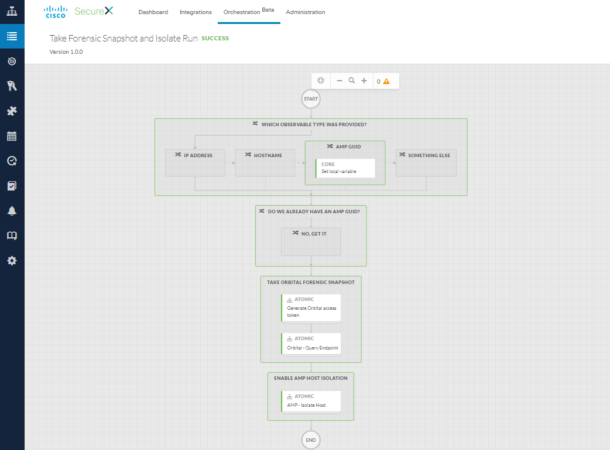
Task: Select the Orchestration Beta tab
Action: pos(249,12)
